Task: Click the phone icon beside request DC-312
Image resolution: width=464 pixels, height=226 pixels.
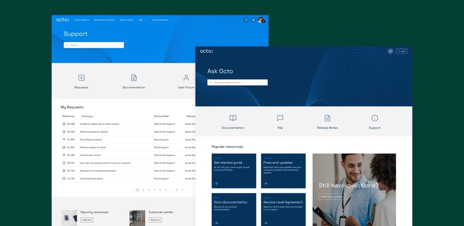Action: [x=64, y=163]
